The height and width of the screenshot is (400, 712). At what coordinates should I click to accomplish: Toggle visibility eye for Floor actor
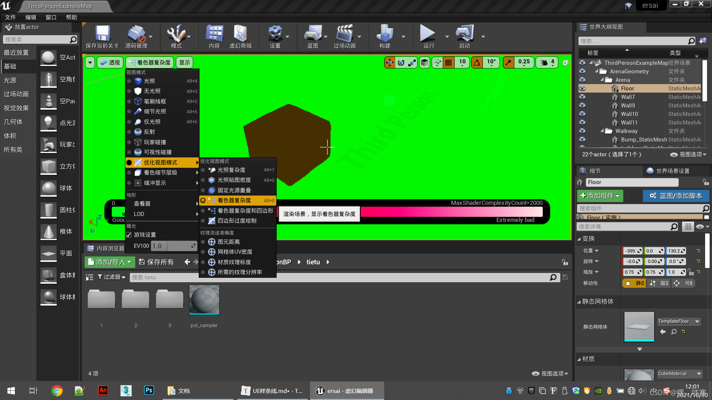tap(582, 89)
